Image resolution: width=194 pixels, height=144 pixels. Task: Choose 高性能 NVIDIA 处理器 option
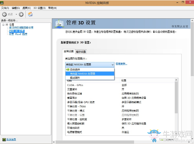[x=90, y=74]
